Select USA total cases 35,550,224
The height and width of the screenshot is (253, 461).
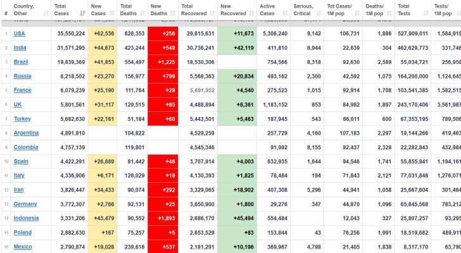pyautogui.click(x=71, y=34)
